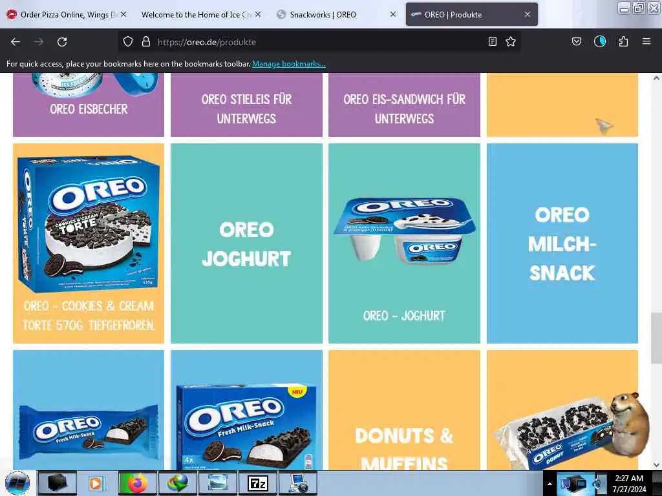Open OREO Stieleis für unterwegs tile
Screen dimensions: 662x496
click(x=246, y=105)
